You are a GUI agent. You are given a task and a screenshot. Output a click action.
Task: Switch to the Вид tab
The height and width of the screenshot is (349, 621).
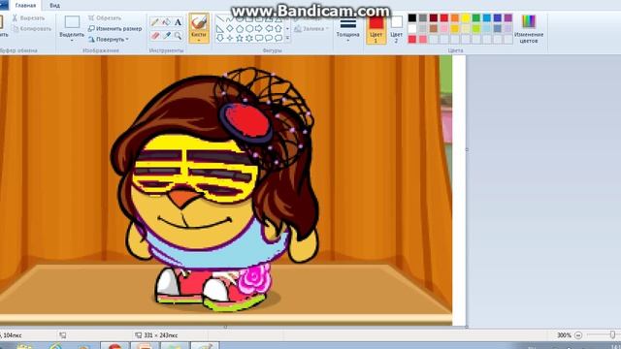point(54,5)
